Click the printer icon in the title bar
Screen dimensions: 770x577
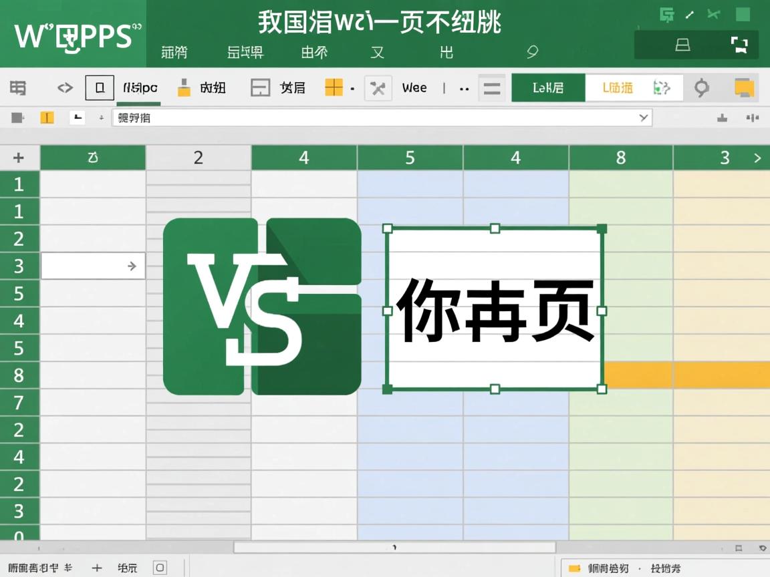pyautogui.click(x=681, y=45)
